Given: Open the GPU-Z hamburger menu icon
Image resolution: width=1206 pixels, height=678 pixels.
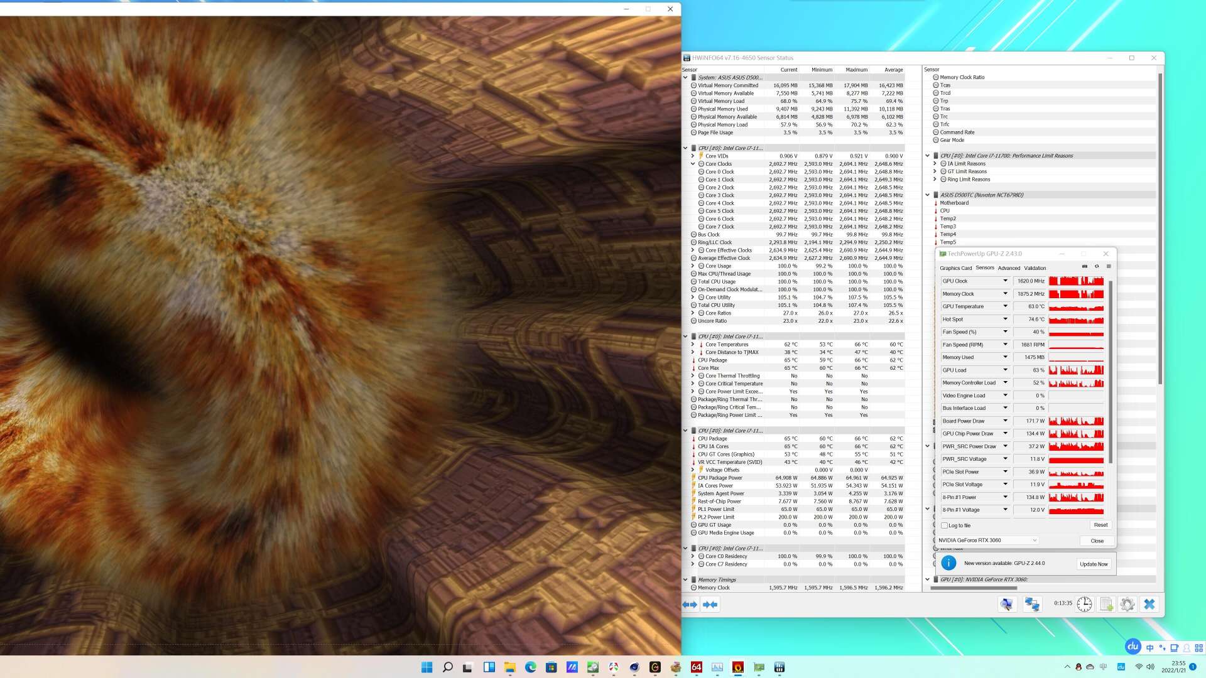Looking at the screenshot, I should coord(1109,266).
